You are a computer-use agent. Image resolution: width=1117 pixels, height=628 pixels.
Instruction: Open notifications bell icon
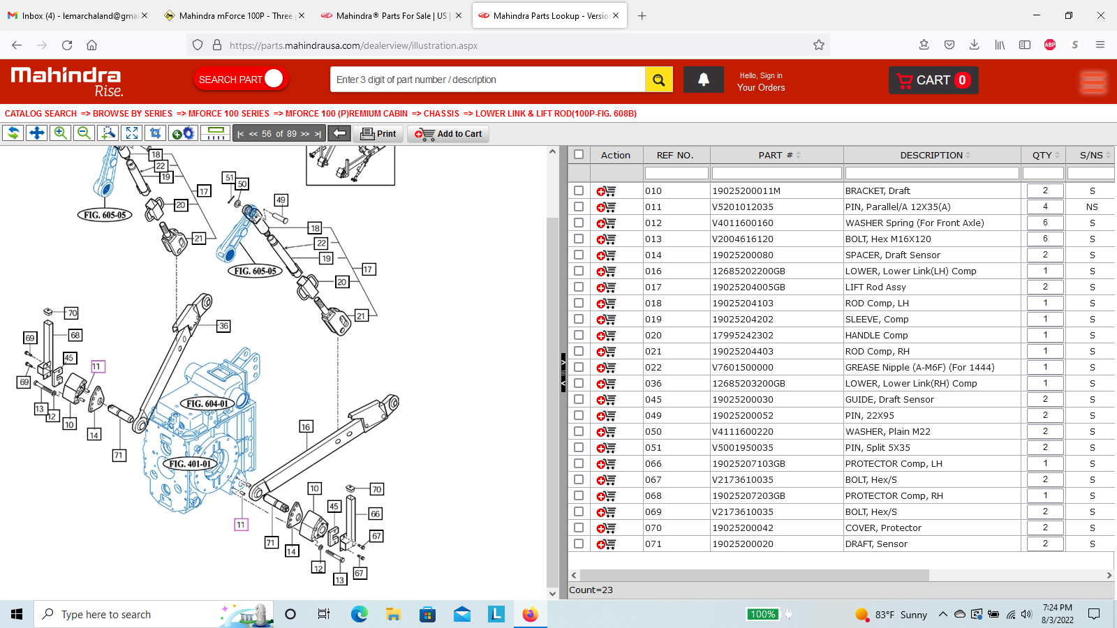(704, 80)
